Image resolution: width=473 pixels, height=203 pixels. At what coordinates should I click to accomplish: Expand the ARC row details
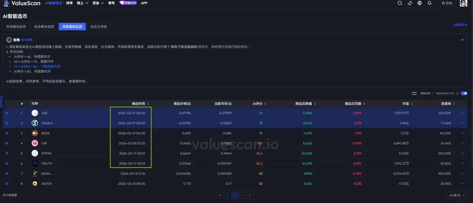point(463,113)
